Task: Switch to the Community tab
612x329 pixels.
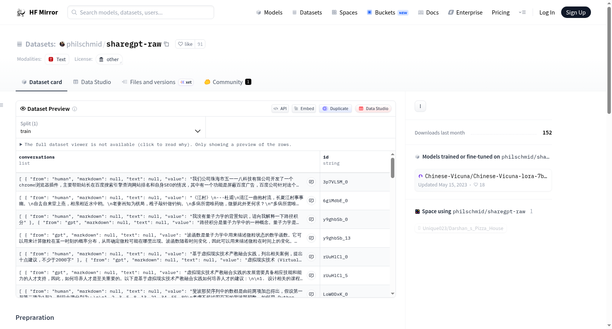Action: tap(228, 82)
